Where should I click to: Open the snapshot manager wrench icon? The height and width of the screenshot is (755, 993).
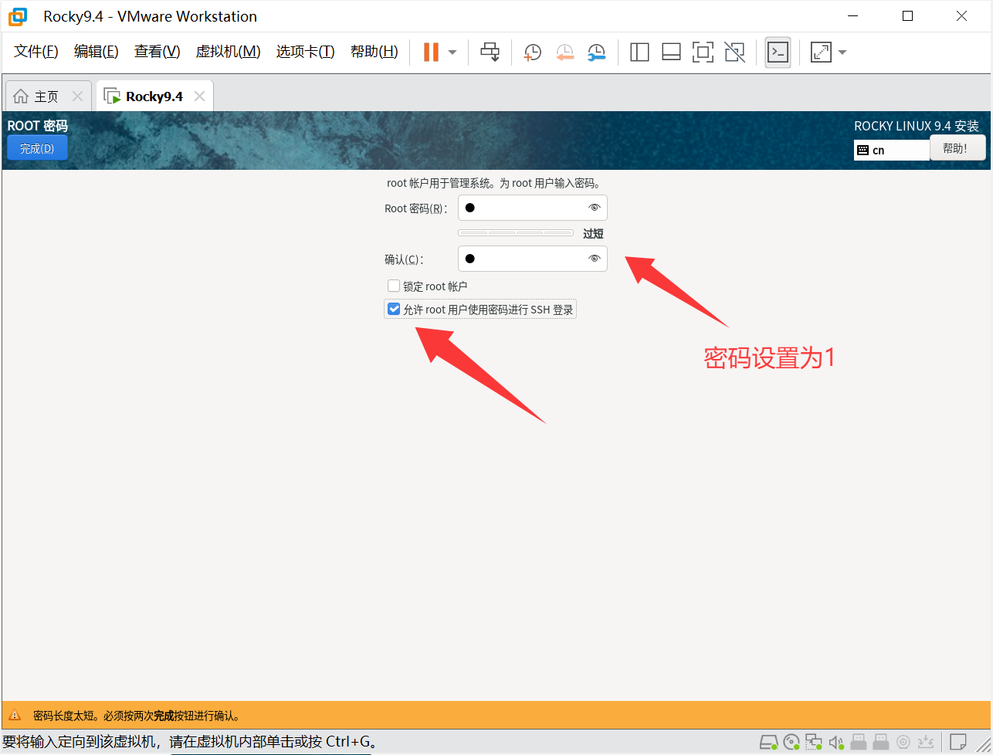point(596,52)
